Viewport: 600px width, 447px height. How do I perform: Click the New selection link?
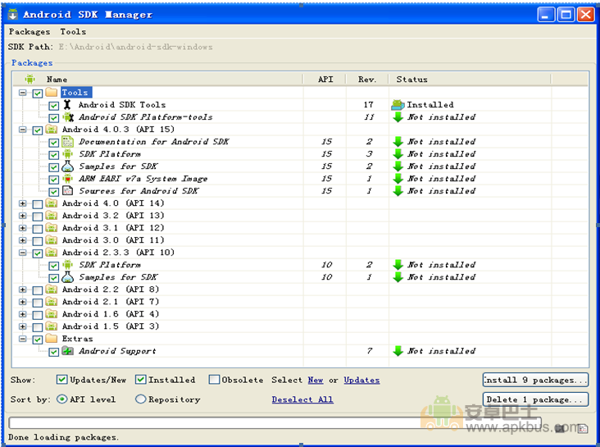[x=316, y=380]
